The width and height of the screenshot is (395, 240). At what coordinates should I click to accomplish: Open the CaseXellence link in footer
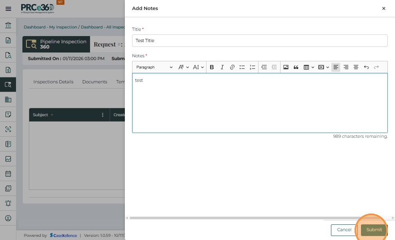click(63, 235)
